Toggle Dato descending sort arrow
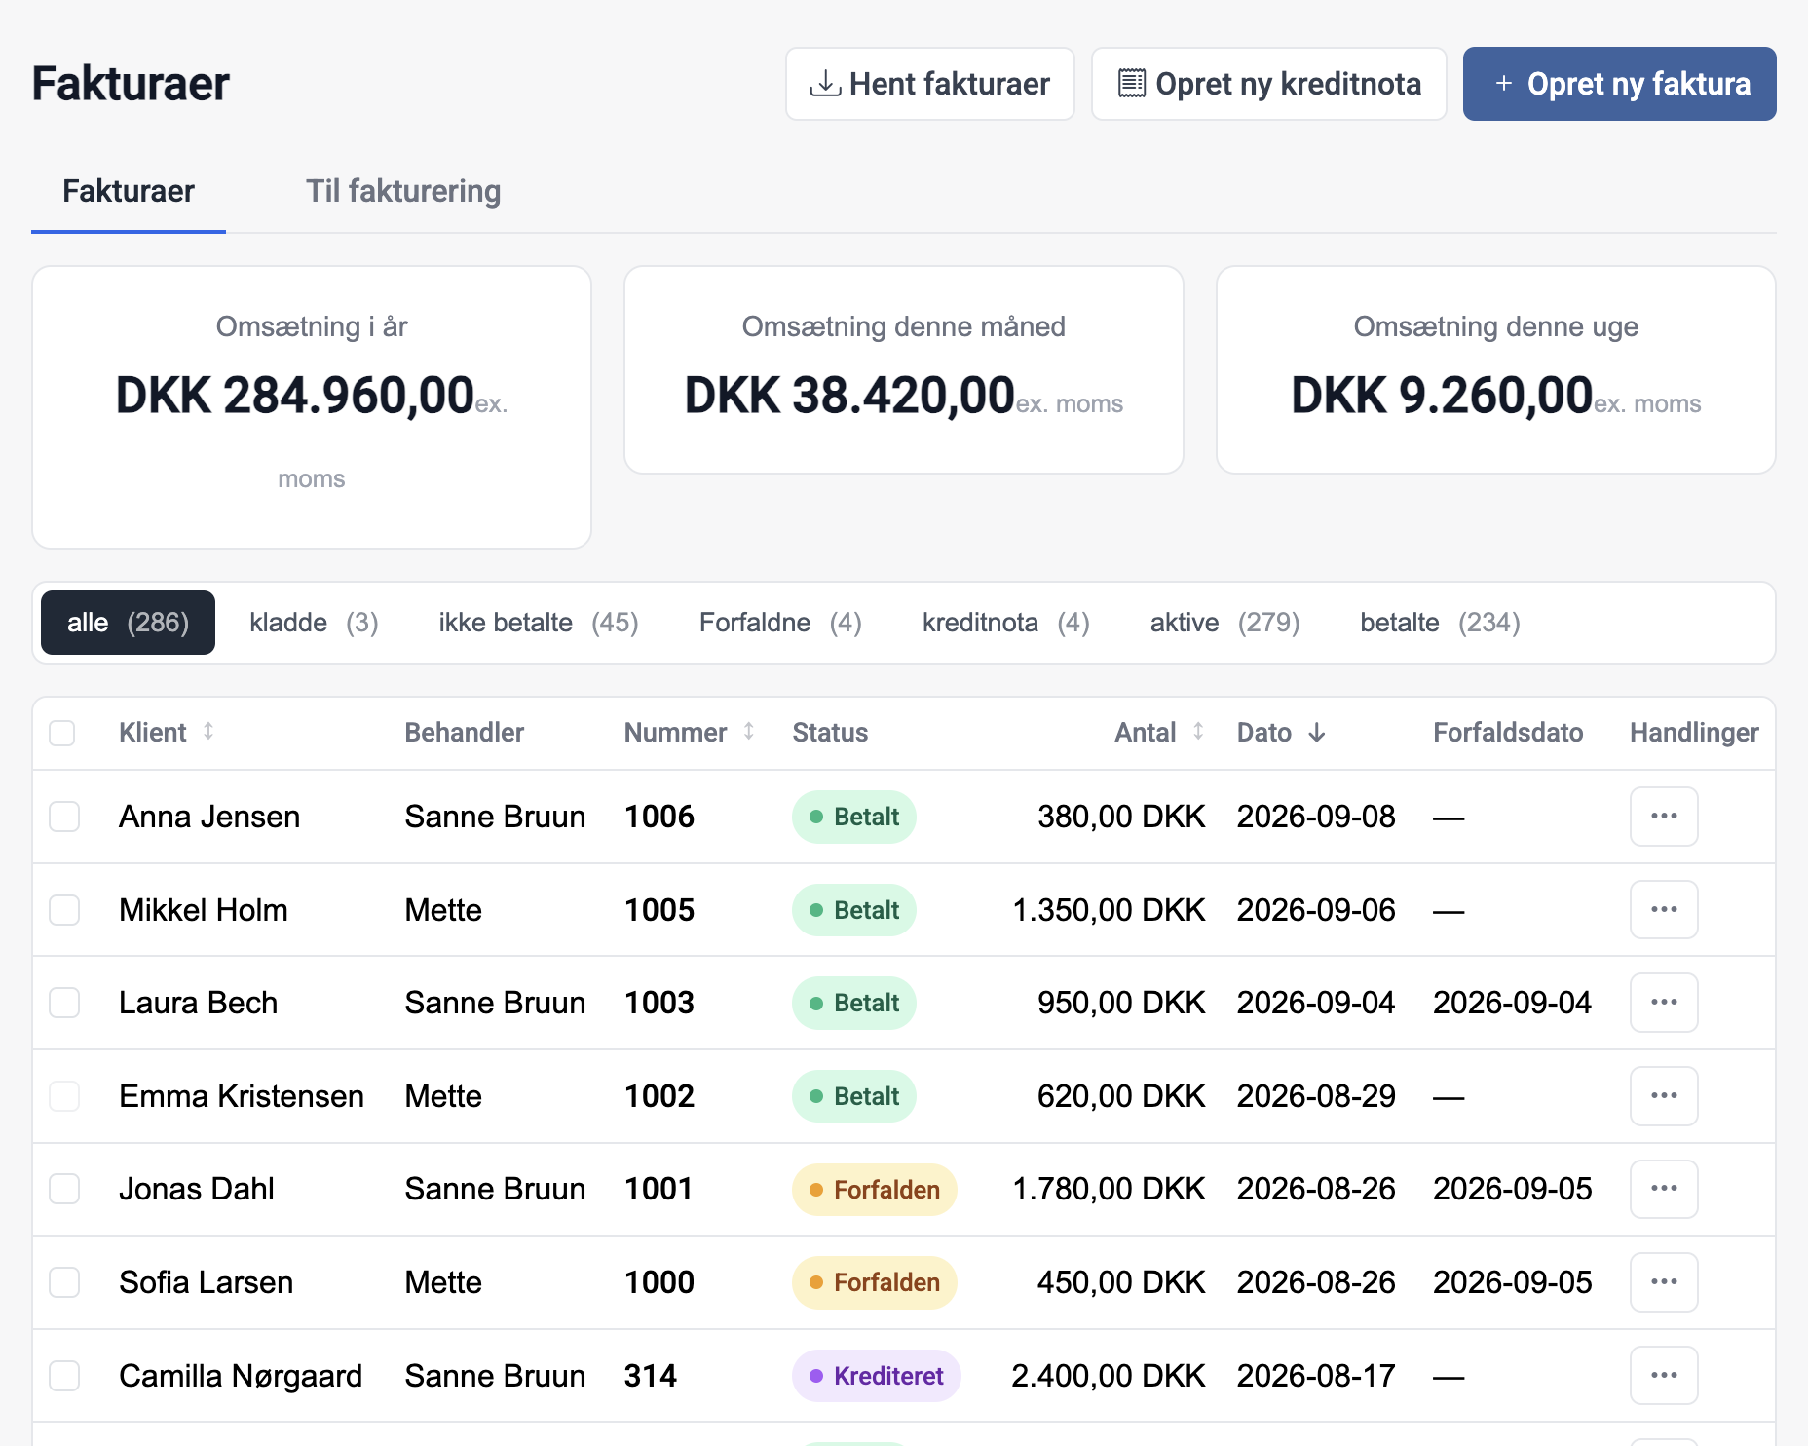1808x1446 pixels. pos(1317,733)
